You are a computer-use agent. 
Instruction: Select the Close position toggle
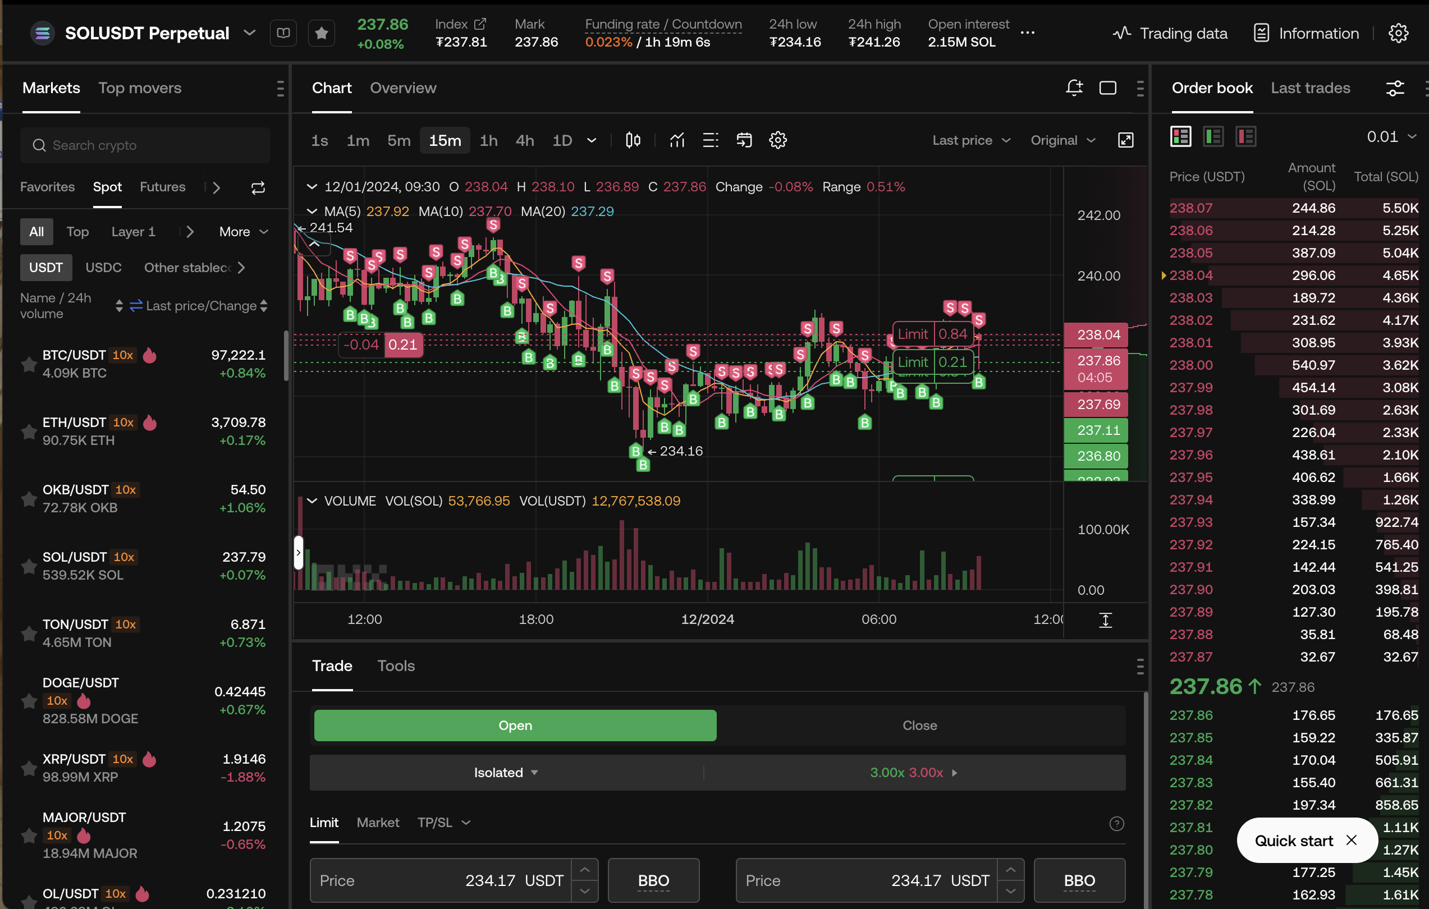click(x=920, y=725)
